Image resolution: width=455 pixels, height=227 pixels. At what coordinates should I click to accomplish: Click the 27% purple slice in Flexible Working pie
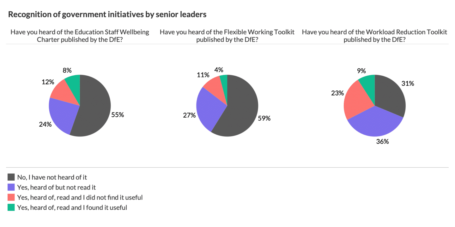209,109
